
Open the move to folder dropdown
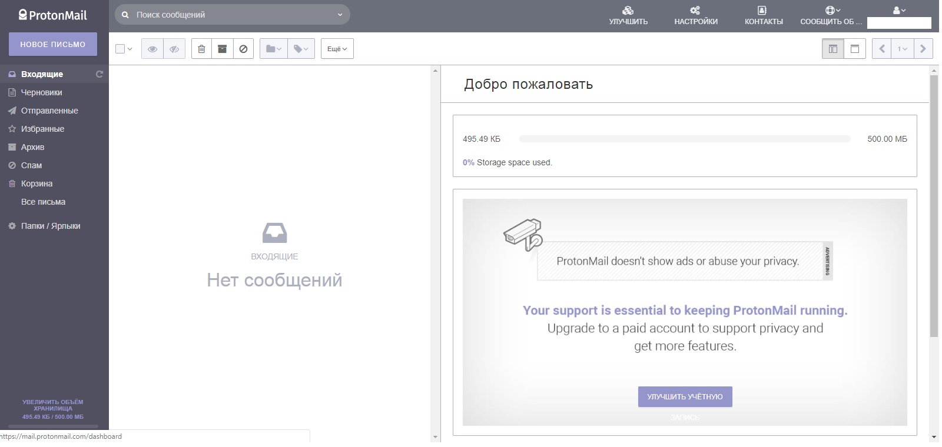[x=274, y=49]
